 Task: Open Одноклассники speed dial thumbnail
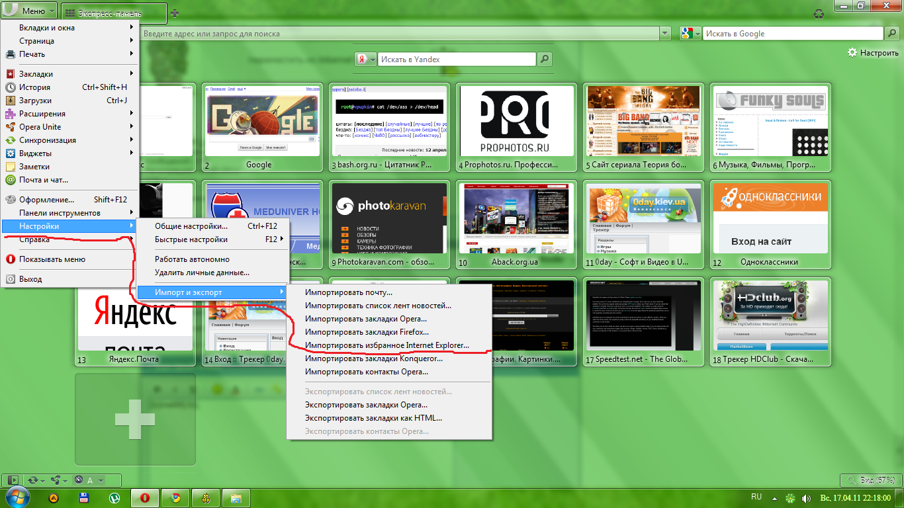[770, 224]
